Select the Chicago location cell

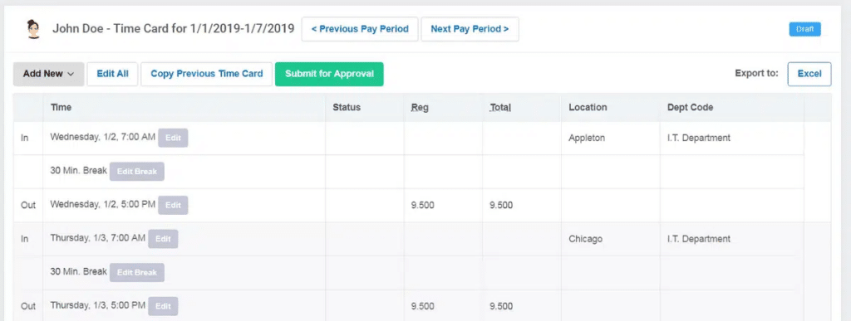[x=586, y=239]
